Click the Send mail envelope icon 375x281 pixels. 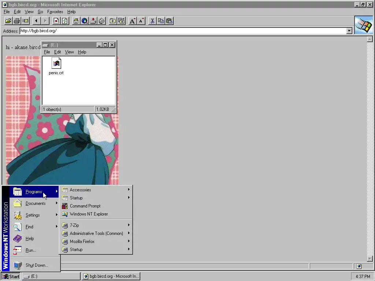tap(25, 21)
